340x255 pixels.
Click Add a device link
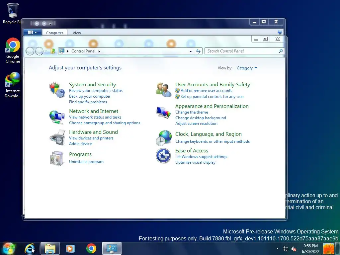click(x=80, y=144)
